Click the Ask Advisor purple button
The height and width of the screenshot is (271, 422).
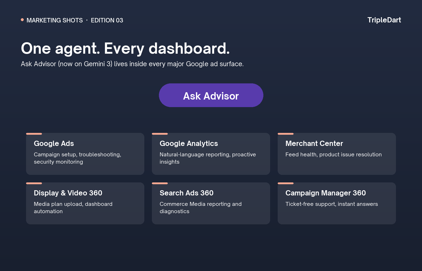[x=211, y=95]
